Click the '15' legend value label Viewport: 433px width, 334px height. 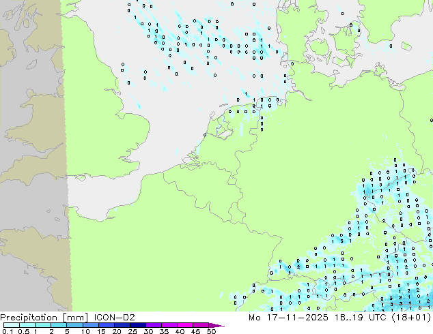(101, 331)
